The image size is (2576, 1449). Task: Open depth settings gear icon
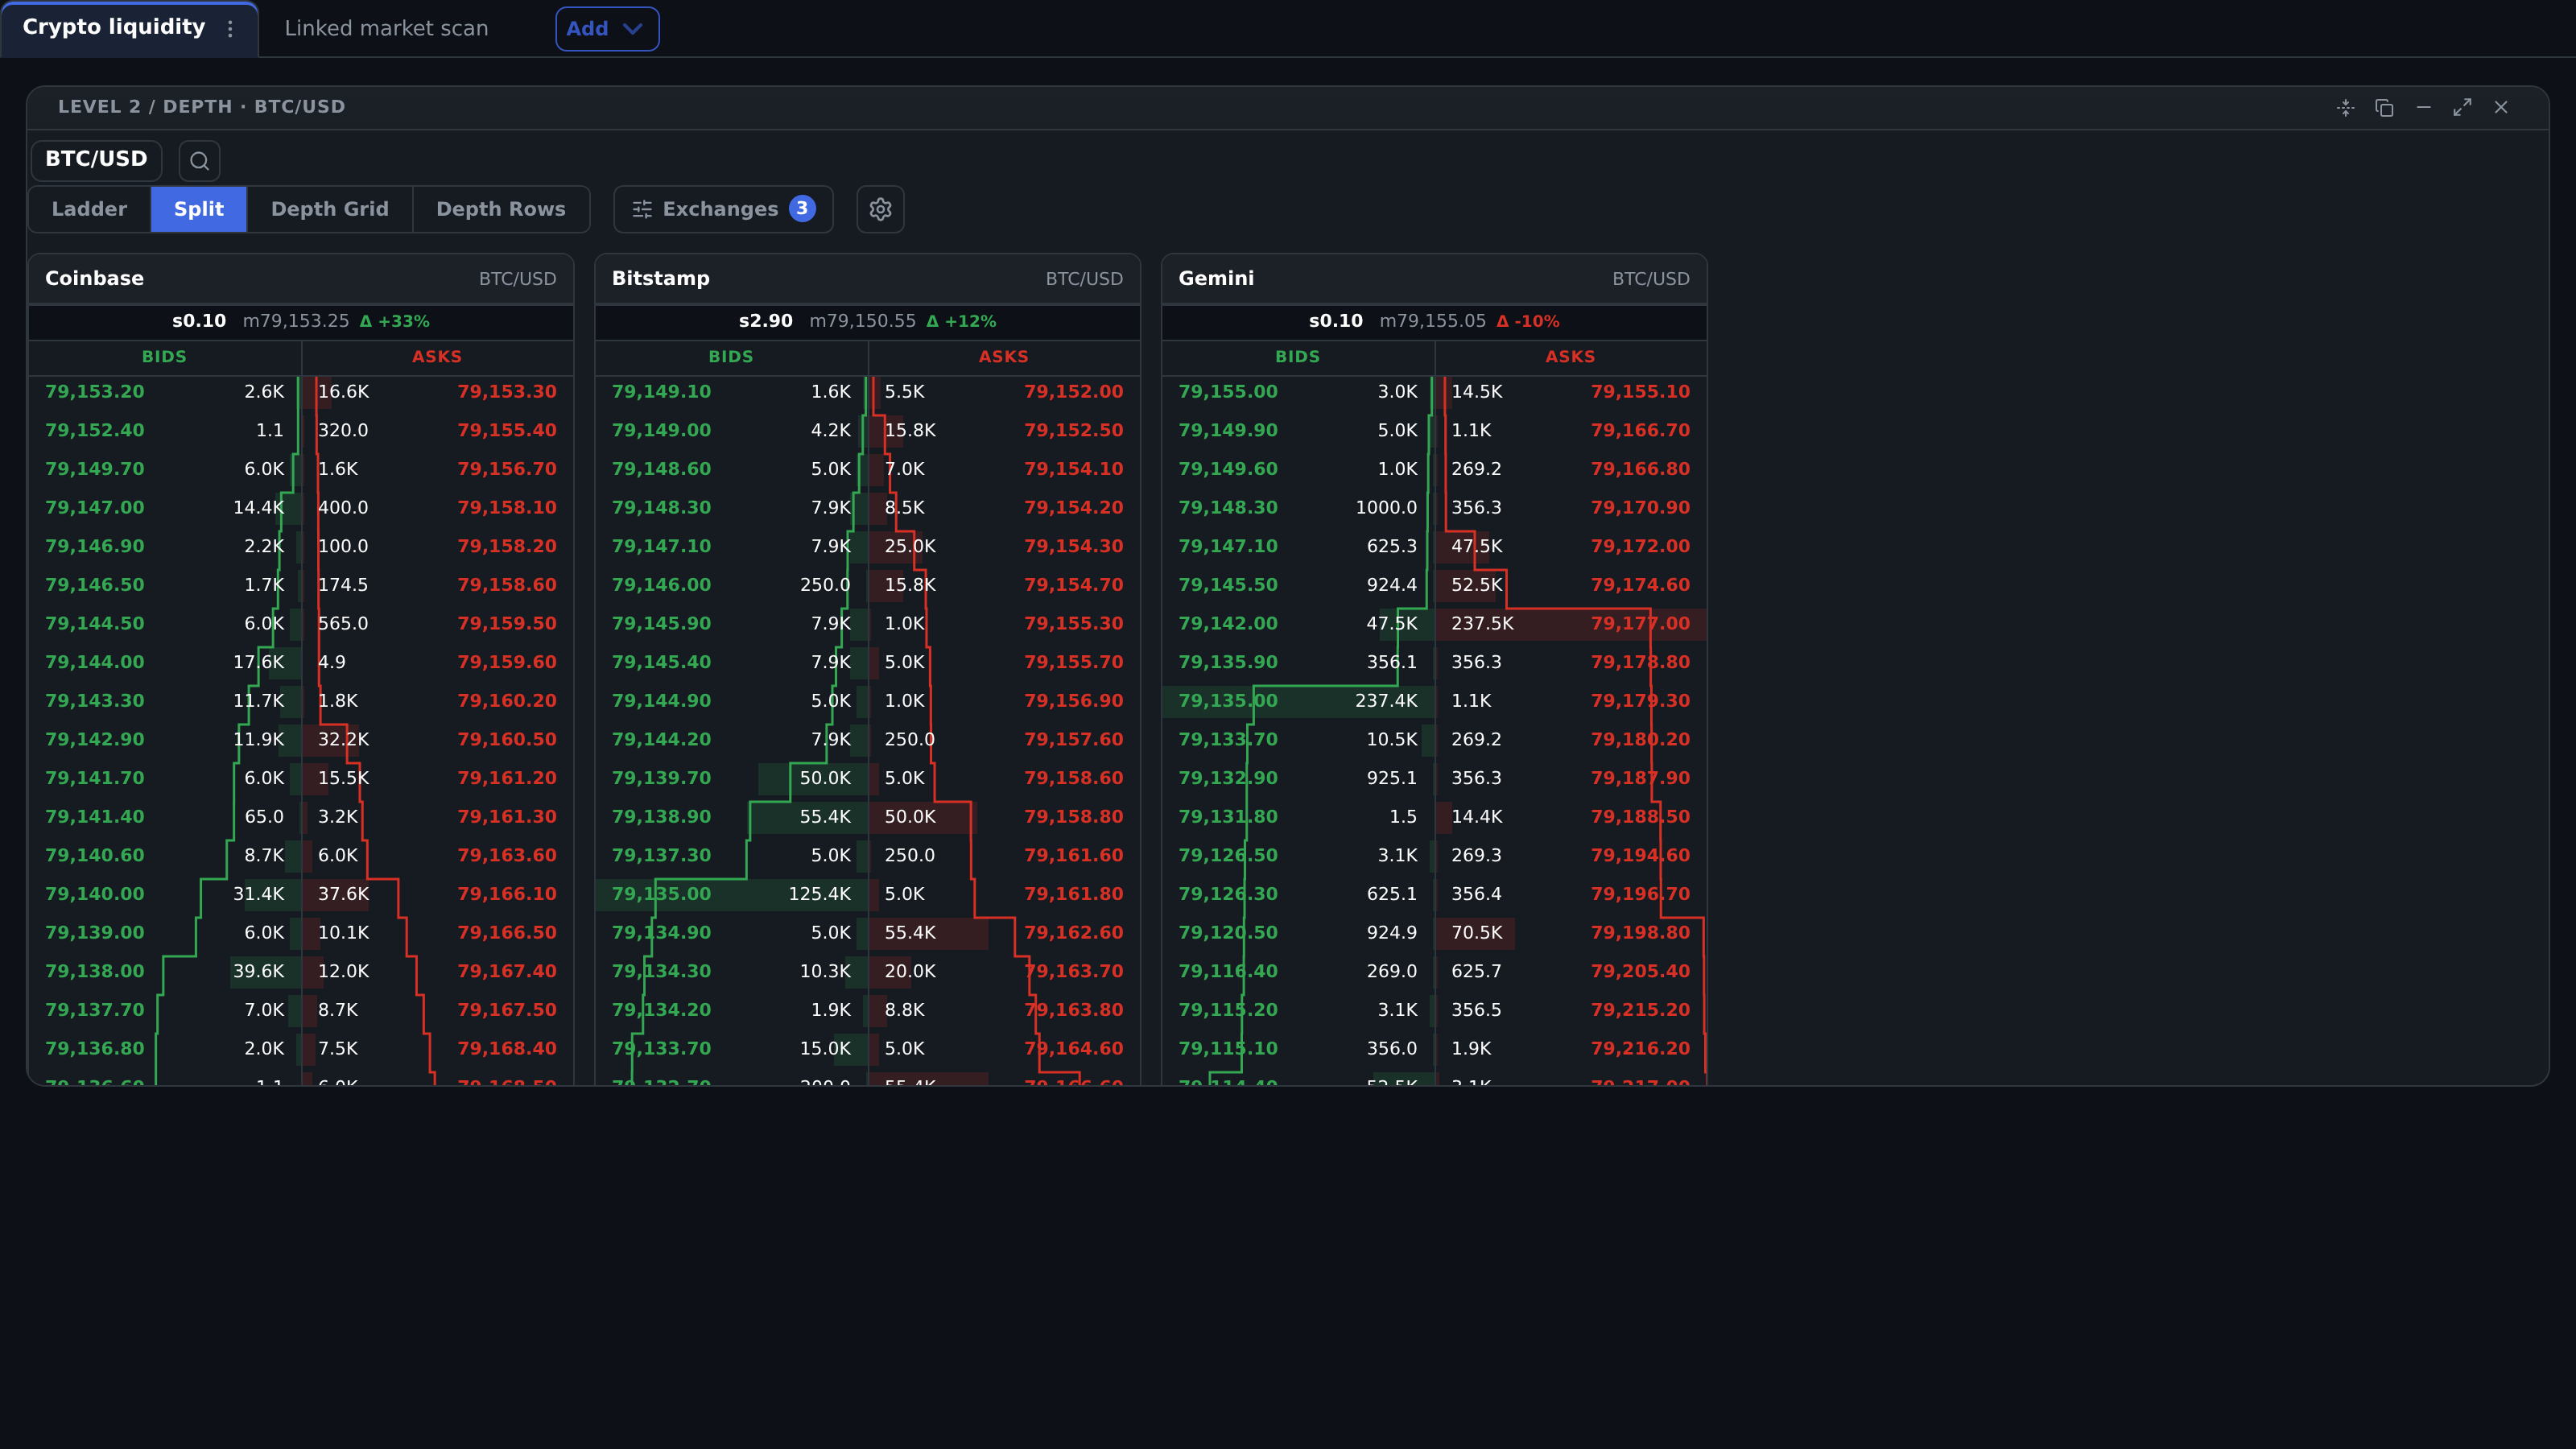point(880,209)
